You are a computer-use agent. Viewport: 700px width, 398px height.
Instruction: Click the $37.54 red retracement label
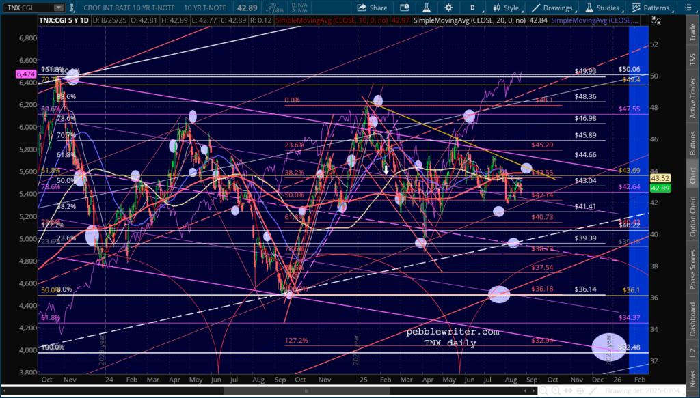[542, 268]
